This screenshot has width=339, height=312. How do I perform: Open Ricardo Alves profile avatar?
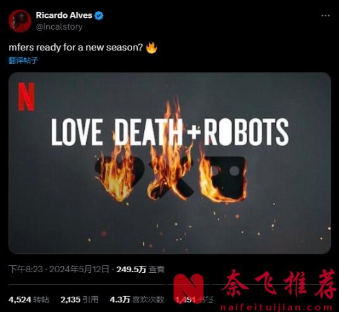20,21
